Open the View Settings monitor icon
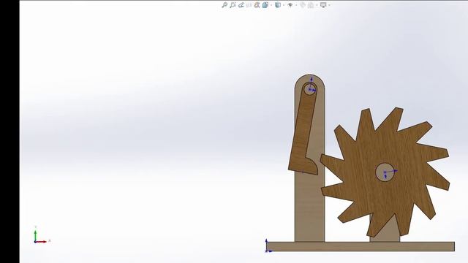The width and height of the screenshot is (468, 263). click(323, 5)
